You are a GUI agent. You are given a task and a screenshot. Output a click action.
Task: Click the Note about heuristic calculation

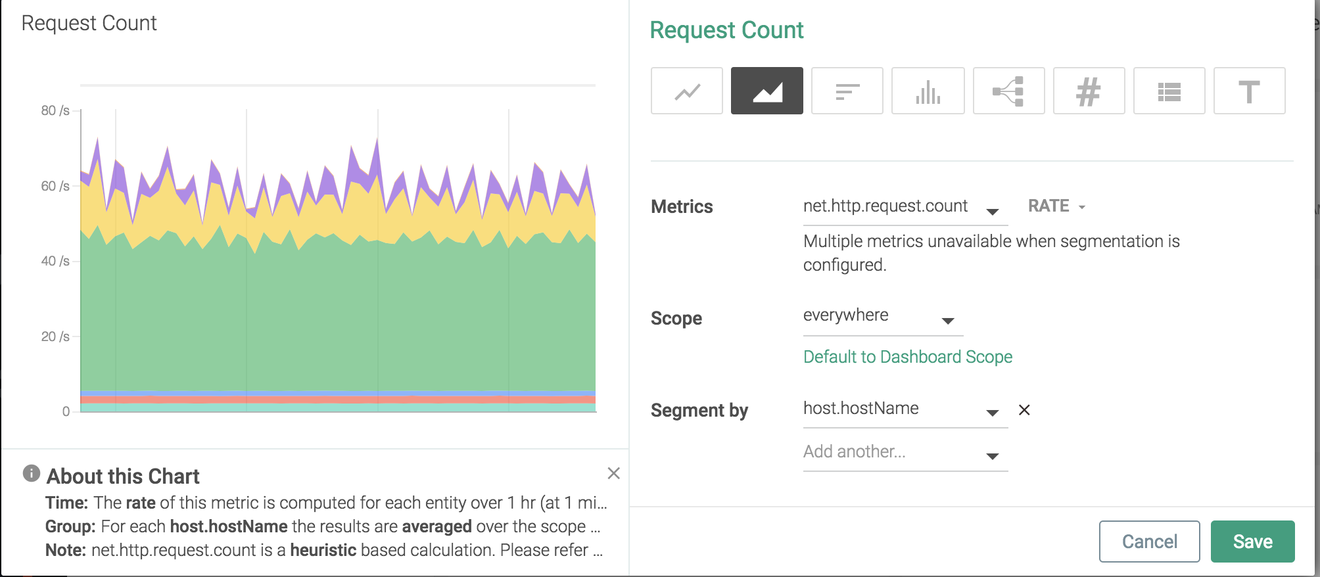click(x=324, y=550)
